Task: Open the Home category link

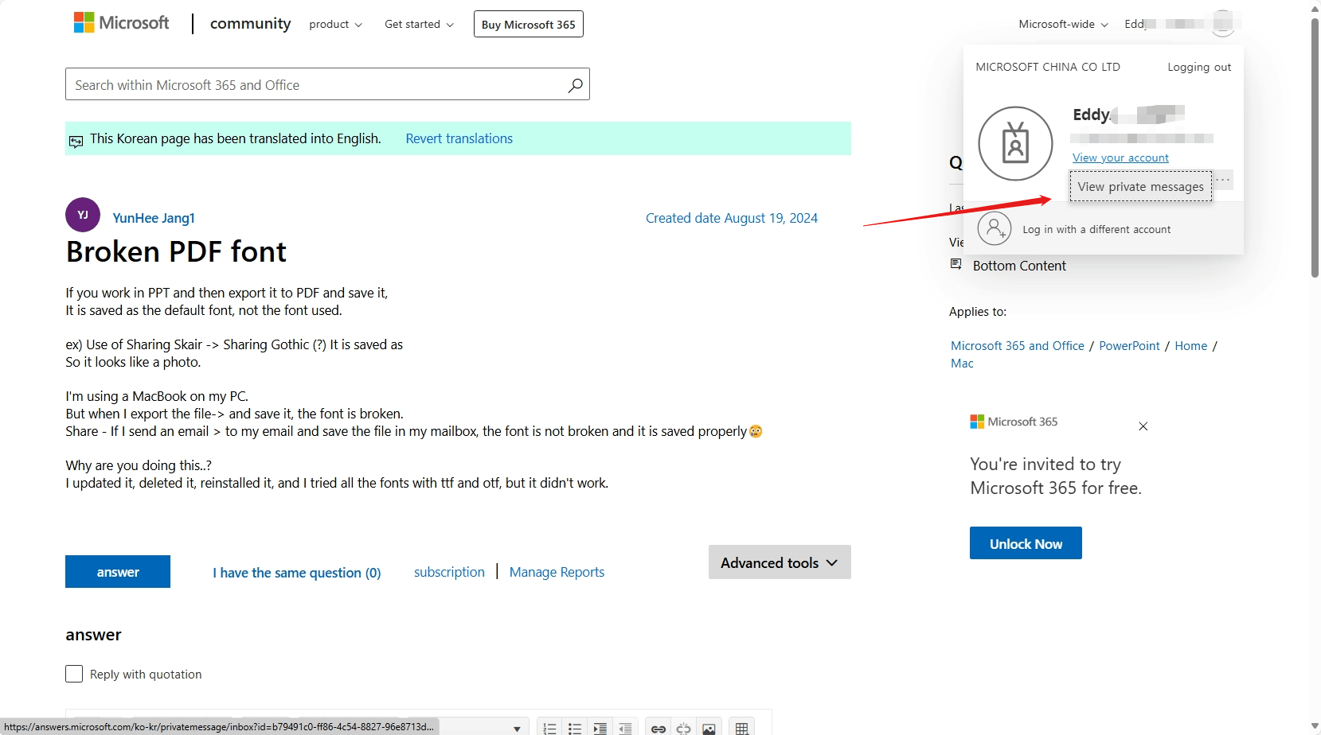Action: (x=1190, y=346)
